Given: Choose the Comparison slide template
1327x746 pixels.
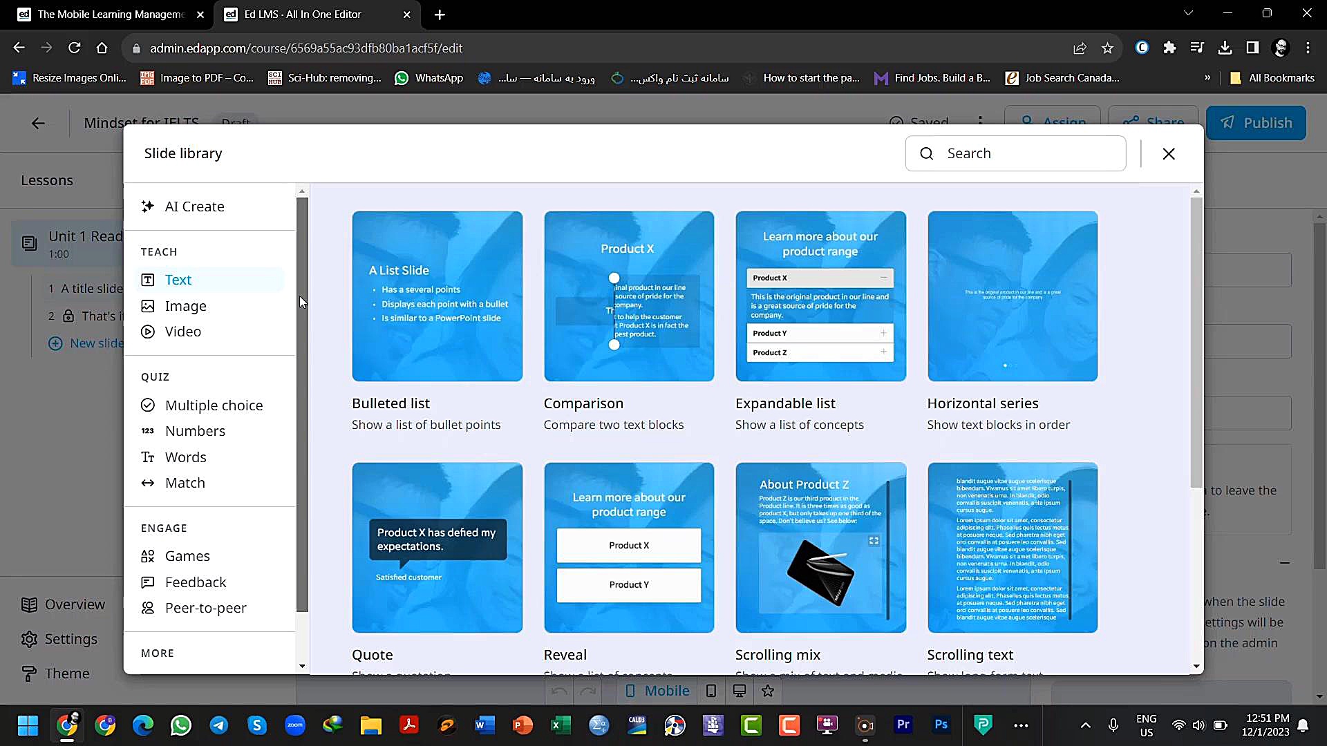Looking at the screenshot, I should coord(629,296).
